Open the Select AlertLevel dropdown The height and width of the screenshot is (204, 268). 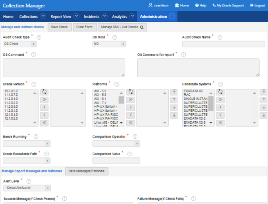(x=27, y=188)
